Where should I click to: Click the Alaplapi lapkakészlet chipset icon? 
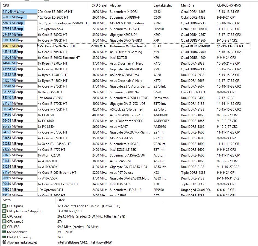[4, 242]
